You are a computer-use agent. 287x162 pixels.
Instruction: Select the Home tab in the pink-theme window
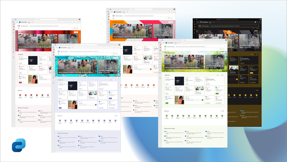[x=29, y=22]
